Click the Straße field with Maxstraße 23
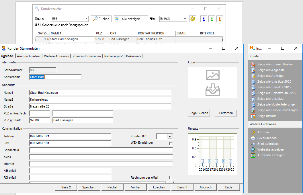Image resolution: width=303 pixels, height=195 pixels. pos(100,106)
